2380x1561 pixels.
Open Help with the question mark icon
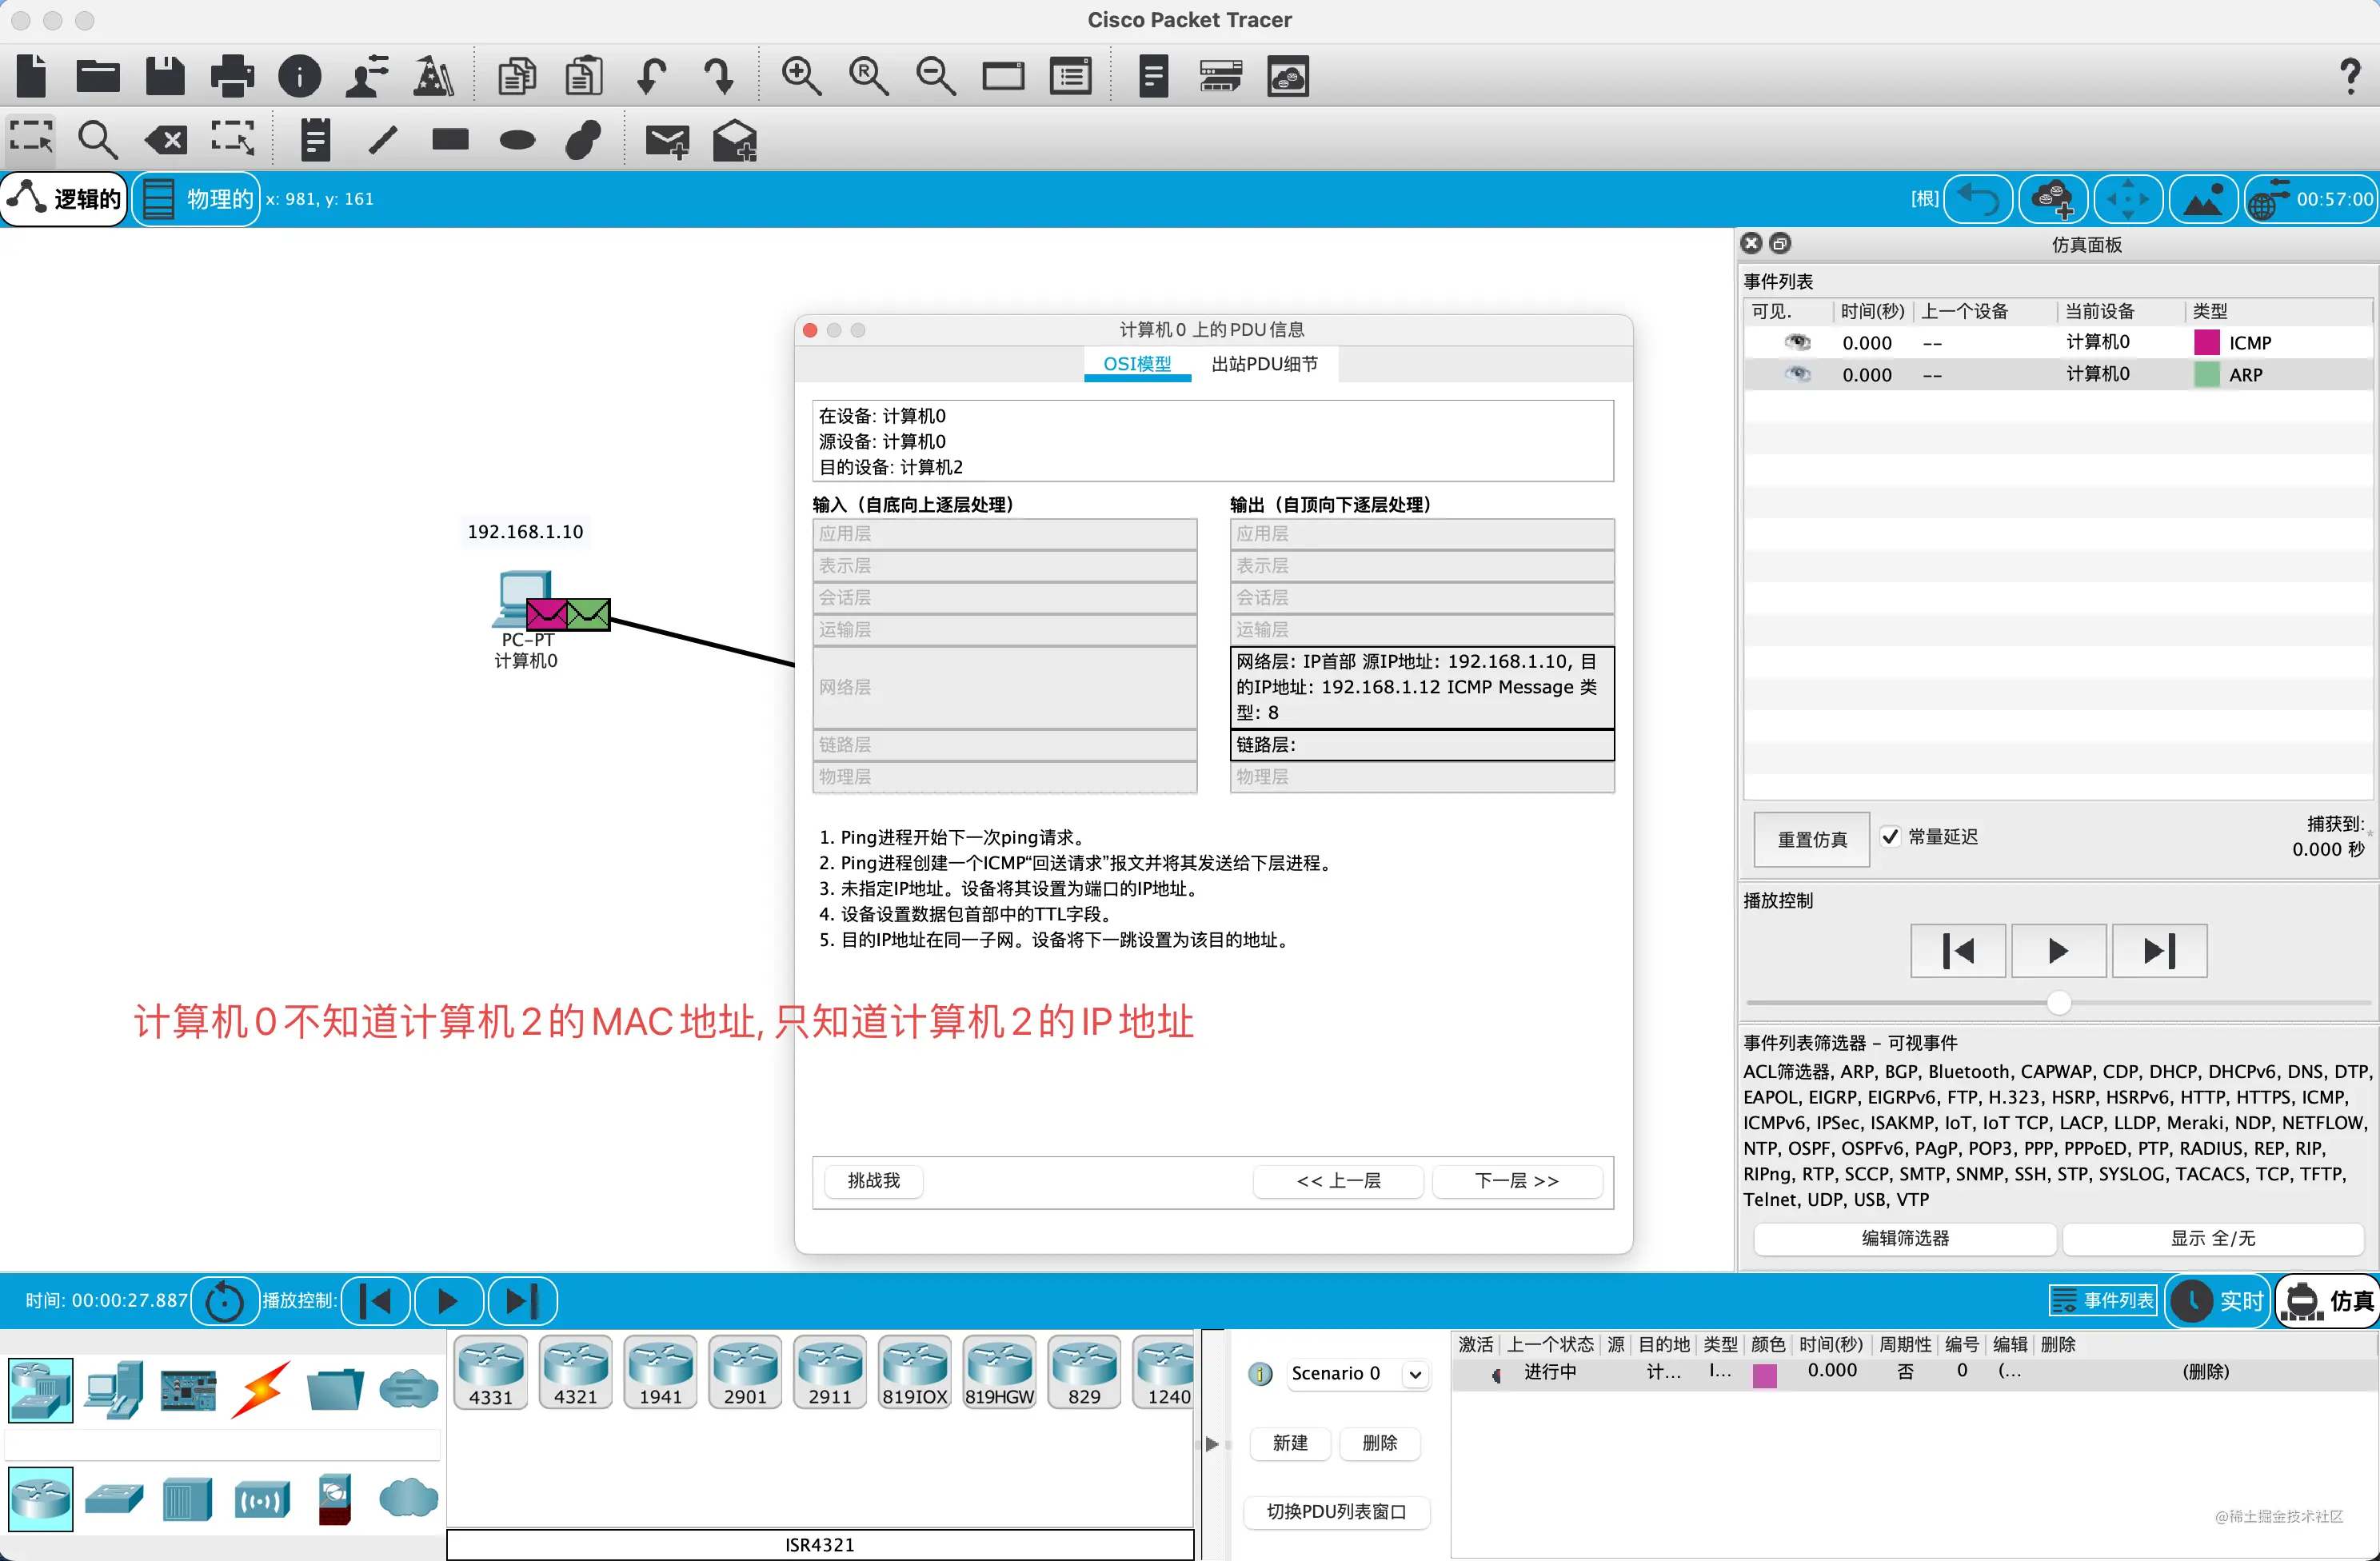click(2350, 76)
